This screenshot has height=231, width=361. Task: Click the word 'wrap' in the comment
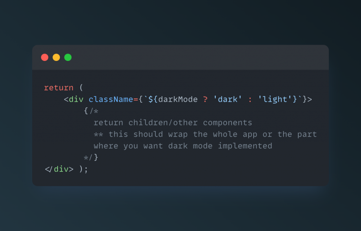pos(178,135)
